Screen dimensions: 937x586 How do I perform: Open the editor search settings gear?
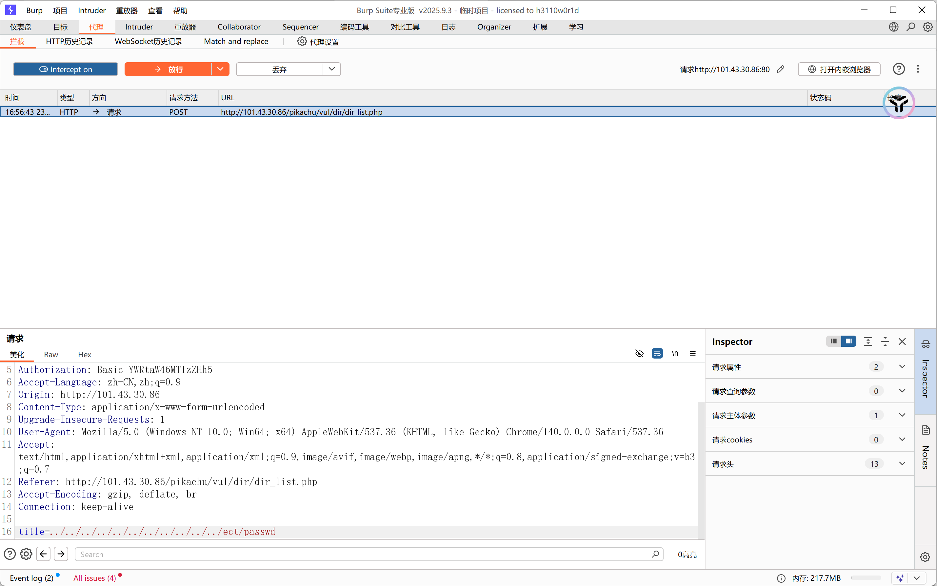click(26, 554)
